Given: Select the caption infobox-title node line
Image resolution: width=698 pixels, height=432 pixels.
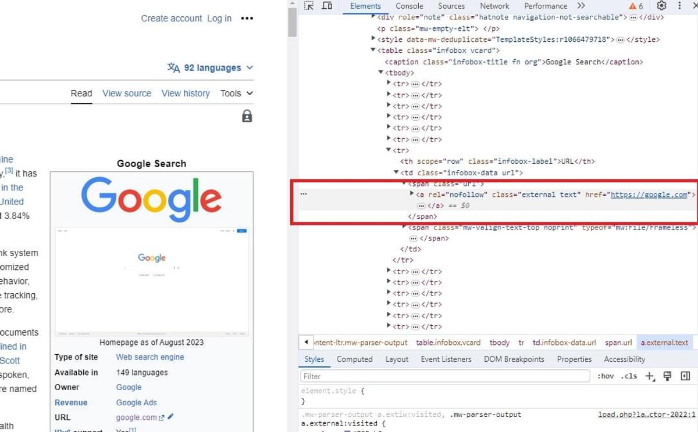Looking at the screenshot, I should point(514,62).
